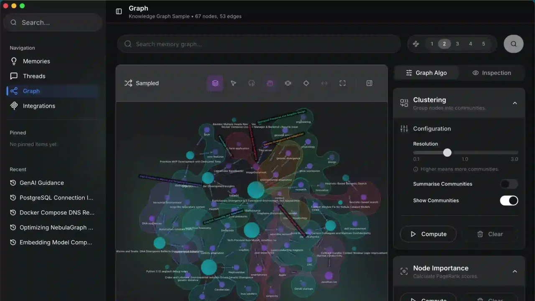Select depth level 4
The width and height of the screenshot is (535, 301).
point(471,44)
